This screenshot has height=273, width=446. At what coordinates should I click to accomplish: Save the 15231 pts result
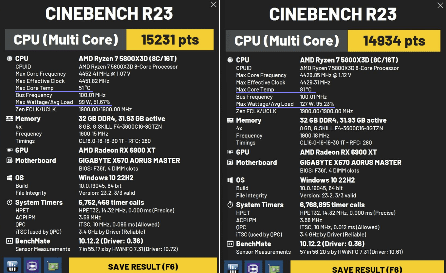click(x=143, y=266)
